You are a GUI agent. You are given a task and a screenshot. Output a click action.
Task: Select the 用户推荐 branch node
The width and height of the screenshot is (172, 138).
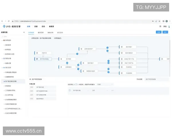tap(67, 59)
